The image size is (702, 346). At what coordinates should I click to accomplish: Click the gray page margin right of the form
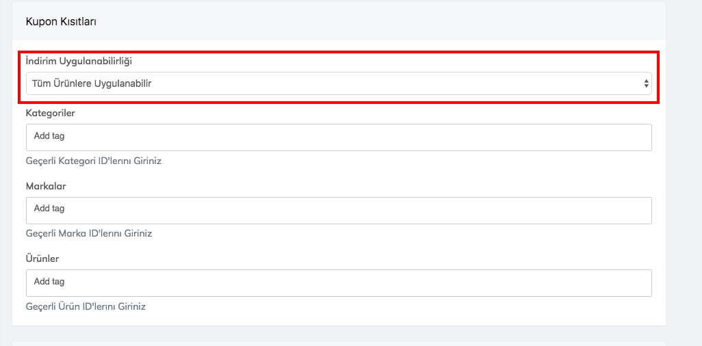pyautogui.click(x=684, y=171)
